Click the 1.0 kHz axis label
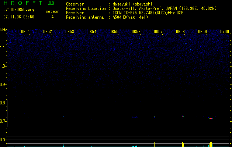Viewport: 232px width, 147px height. (x=3, y=66)
